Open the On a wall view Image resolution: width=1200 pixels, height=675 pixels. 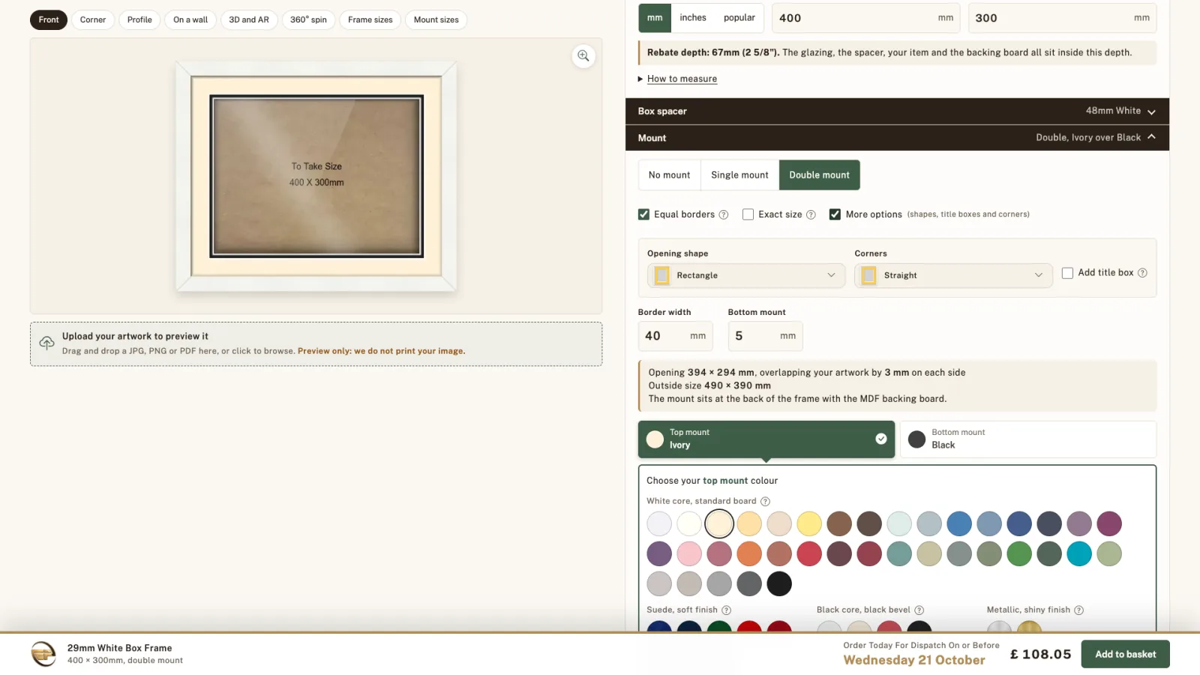[190, 19]
